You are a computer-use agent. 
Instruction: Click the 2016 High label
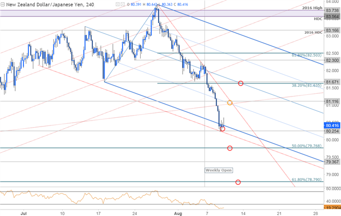312,8
